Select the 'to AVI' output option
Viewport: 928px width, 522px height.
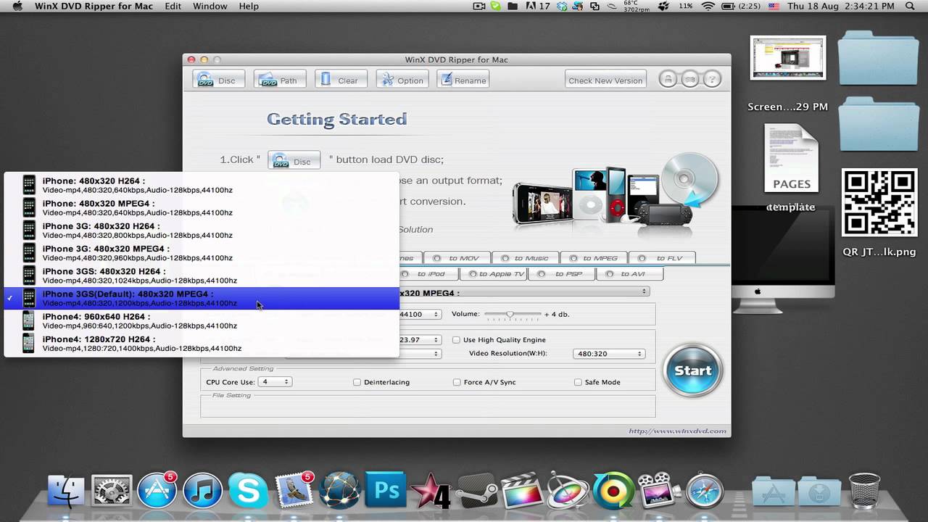pos(630,274)
